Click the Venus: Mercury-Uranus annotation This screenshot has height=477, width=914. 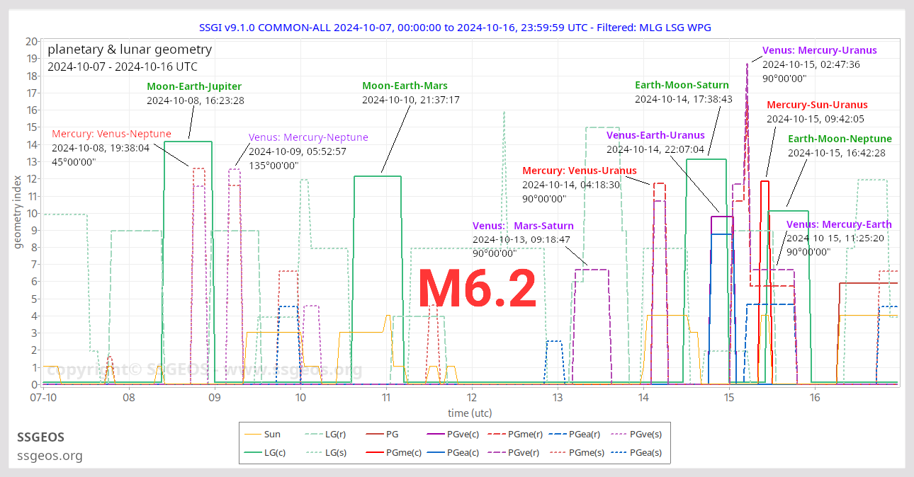[x=819, y=50]
